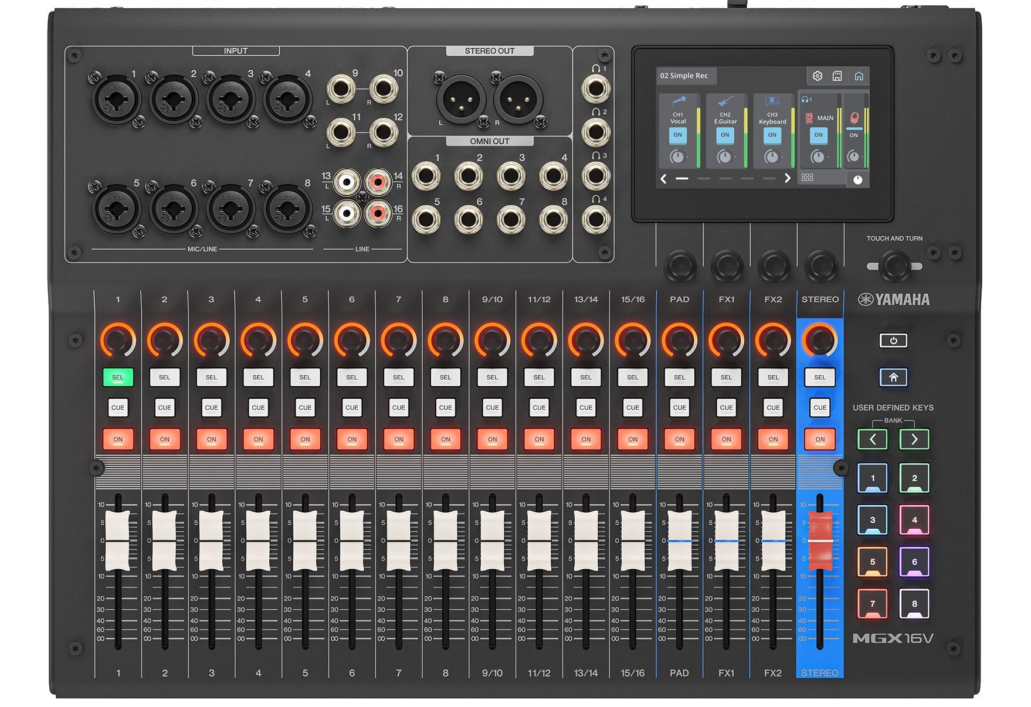Click the TOUCH AND TURN knob

pyautogui.click(x=894, y=266)
